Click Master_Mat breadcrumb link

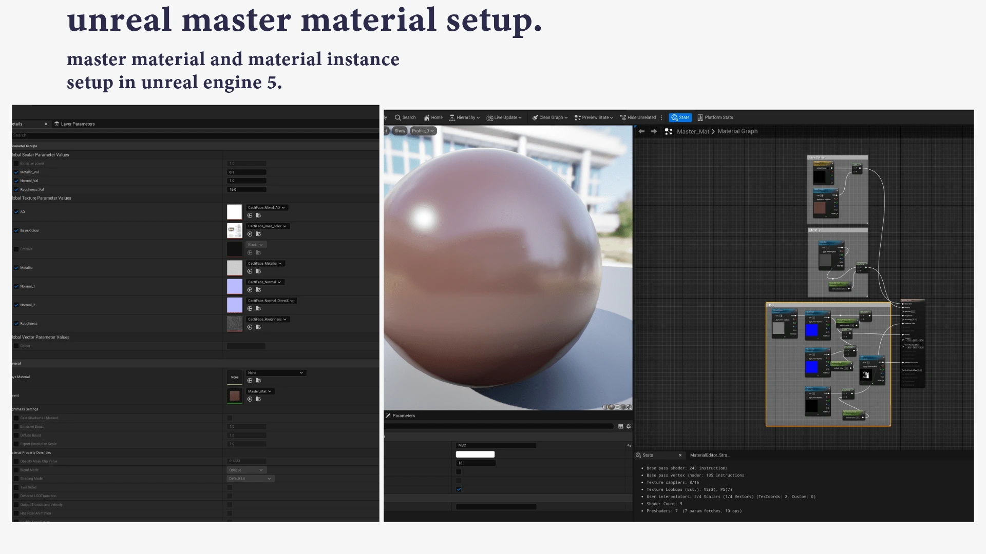693,131
